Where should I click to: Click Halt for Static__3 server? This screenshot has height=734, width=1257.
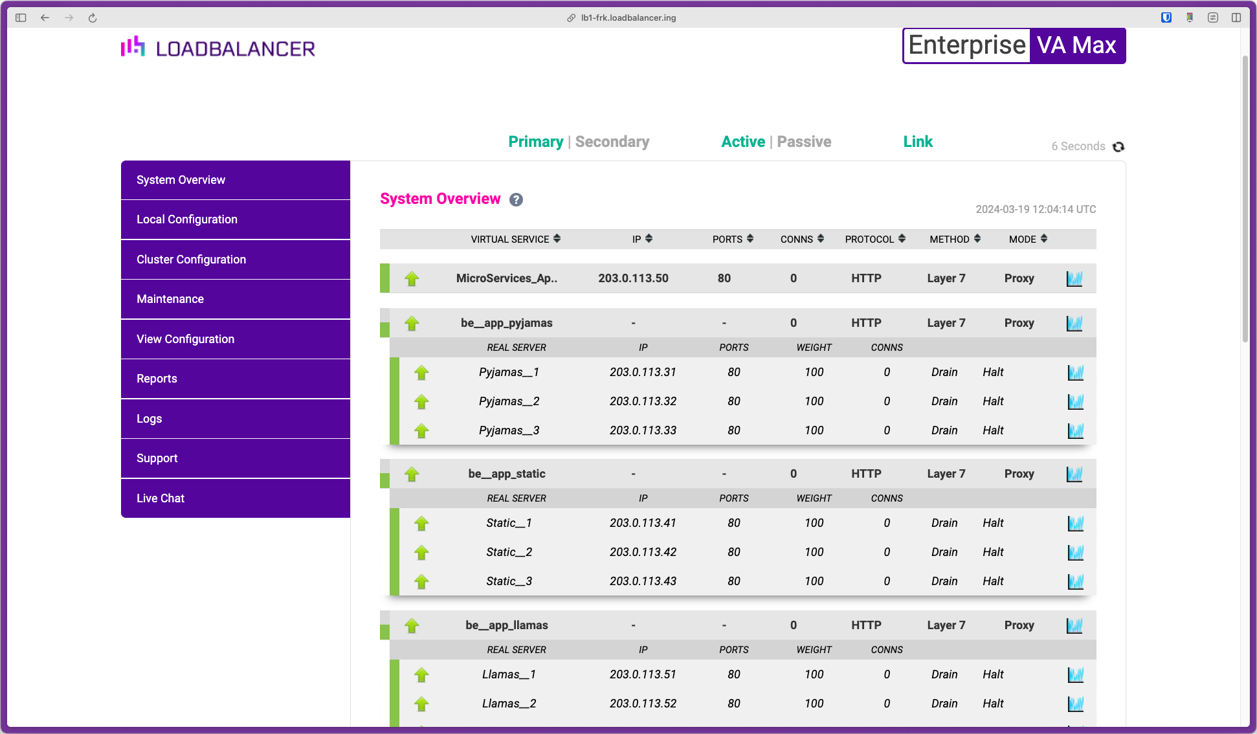(x=992, y=581)
